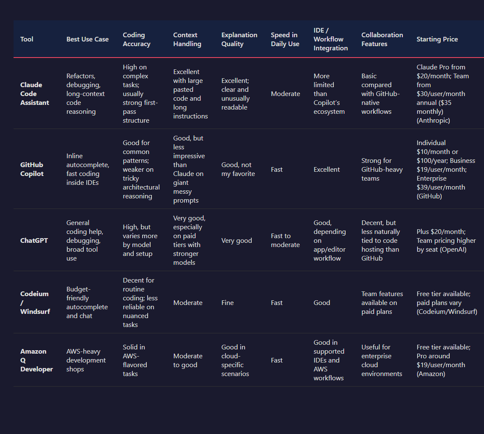Click the Tool column header
The width and height of the screenshot is (484, 434).
(27, 39)
